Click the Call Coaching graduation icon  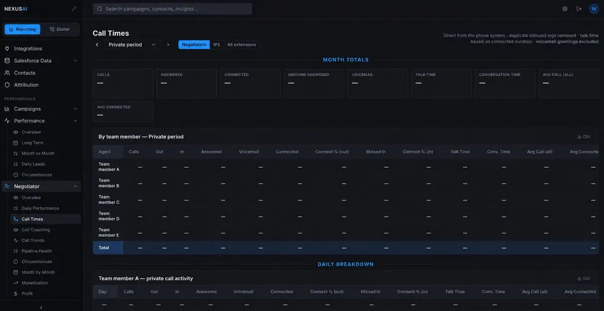pyautogui.click(x=15, y=230)
